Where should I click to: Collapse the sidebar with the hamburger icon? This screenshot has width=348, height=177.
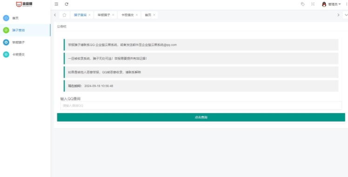pos(56,4)
